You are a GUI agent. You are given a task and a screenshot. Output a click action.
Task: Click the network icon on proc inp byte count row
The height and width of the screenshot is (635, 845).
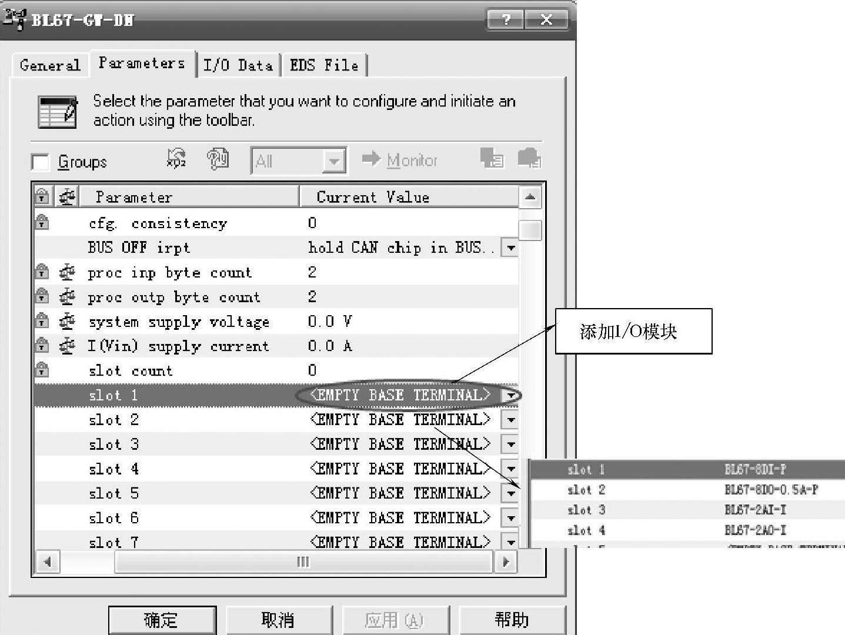[x=67, y=272]
